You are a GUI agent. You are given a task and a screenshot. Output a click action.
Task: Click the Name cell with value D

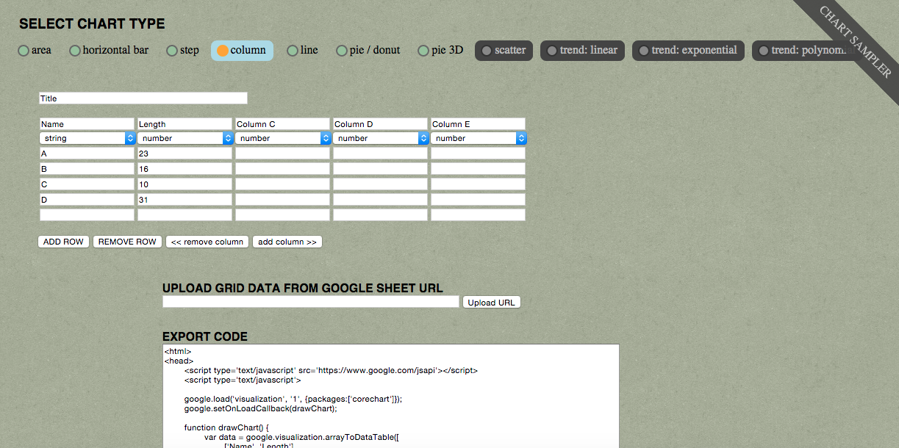click(87, 200)
